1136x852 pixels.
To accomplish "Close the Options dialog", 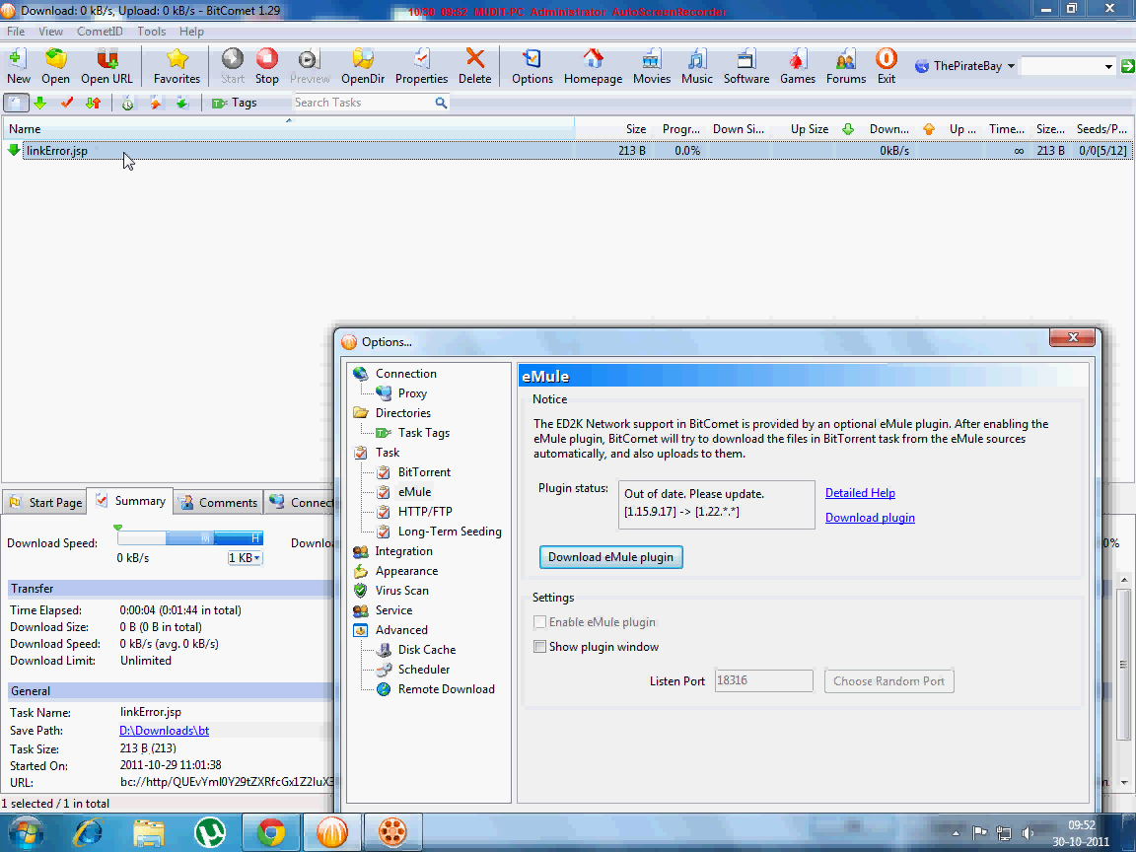I will [x=1072, y=337].
